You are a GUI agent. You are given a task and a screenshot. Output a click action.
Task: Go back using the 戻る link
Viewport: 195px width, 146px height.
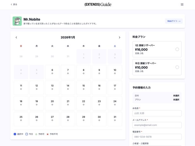pos(14,4)
